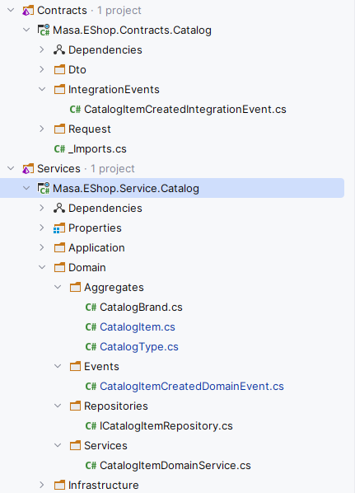Collapse the IntegrationEvents folder
The height and width of the screenshot is (493, 355).
(42, 89)
